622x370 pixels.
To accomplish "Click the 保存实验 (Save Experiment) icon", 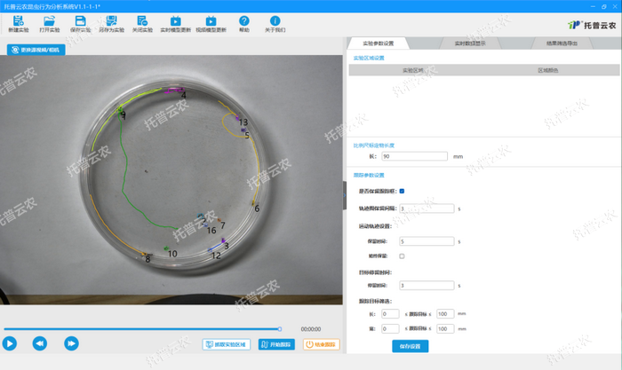I will click(81, 20).
